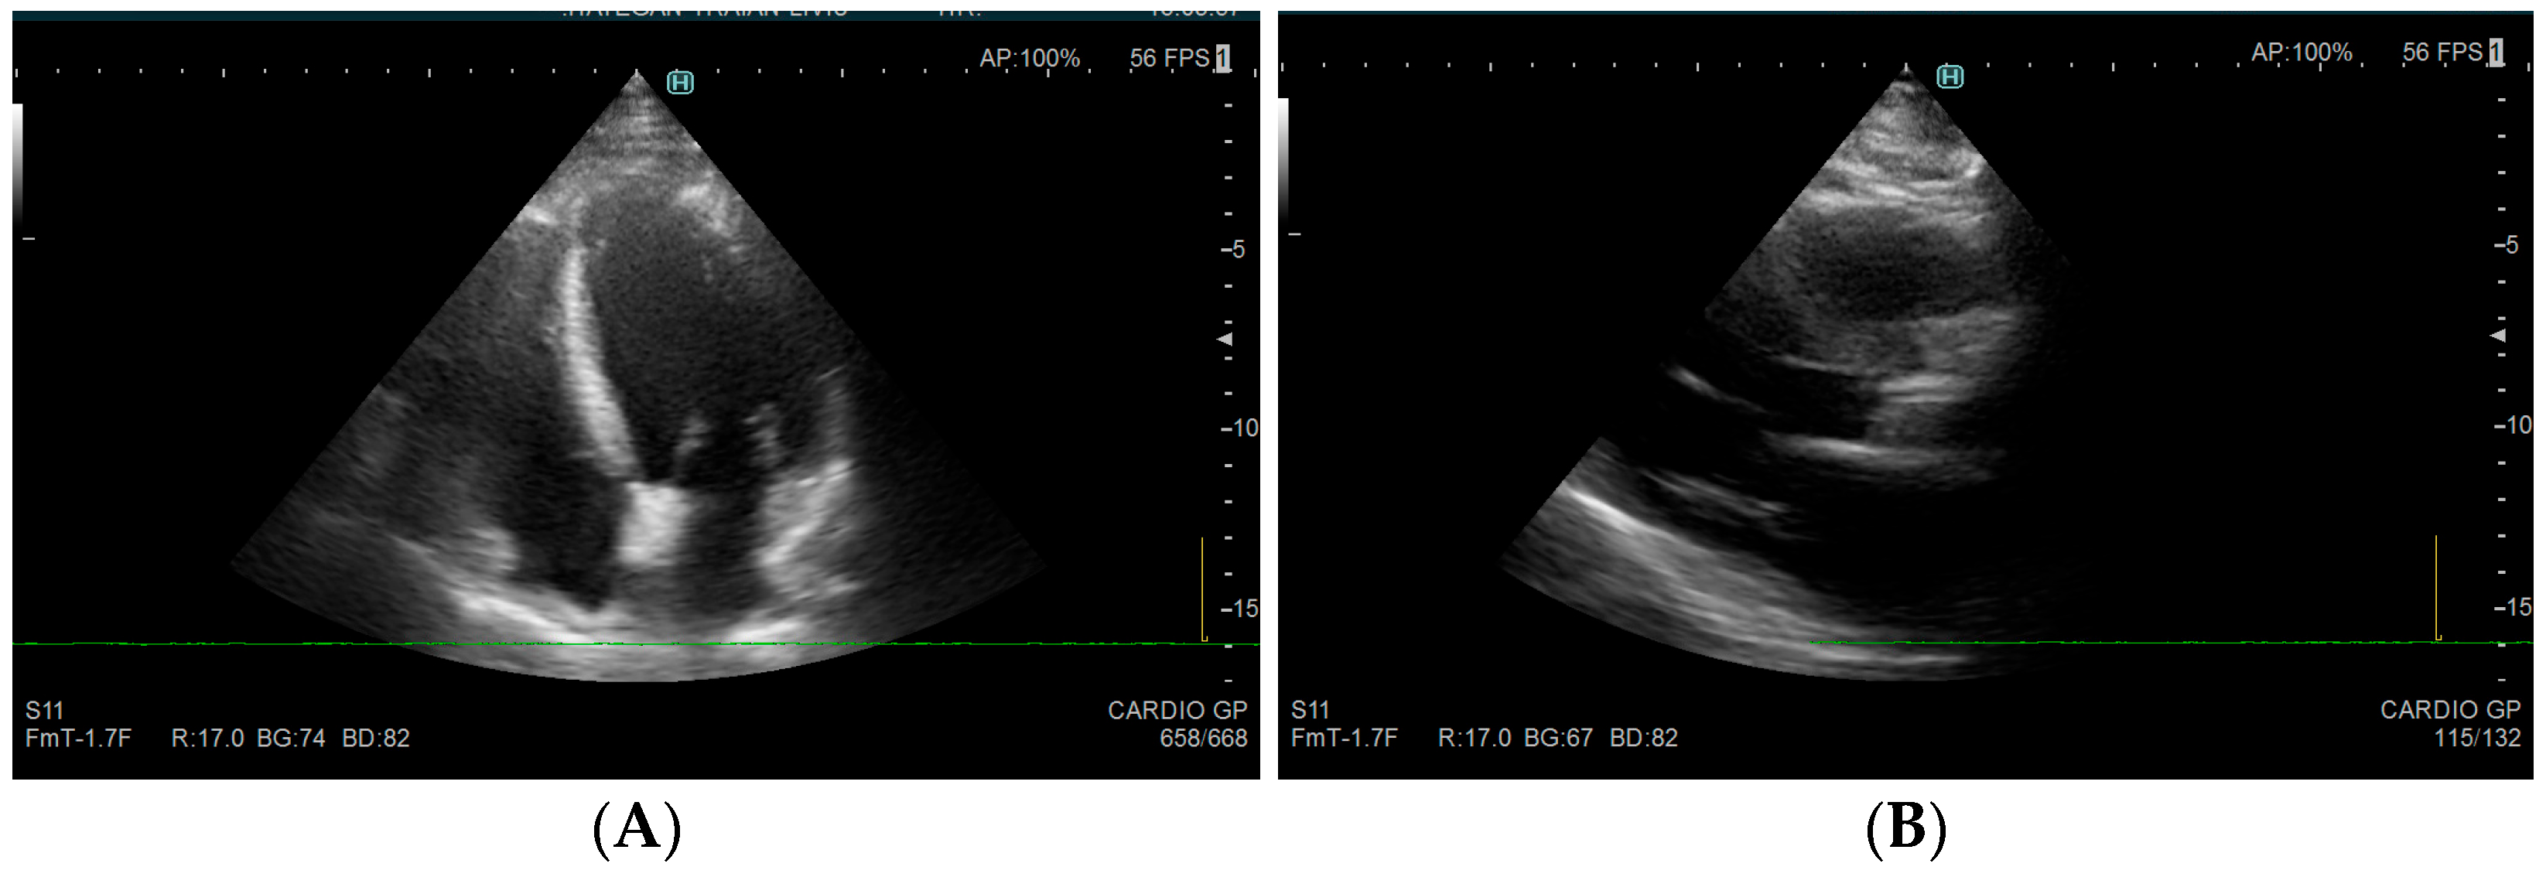
Task: Click the yellow ECG marker in panel A
Action: click(1203, 589)
